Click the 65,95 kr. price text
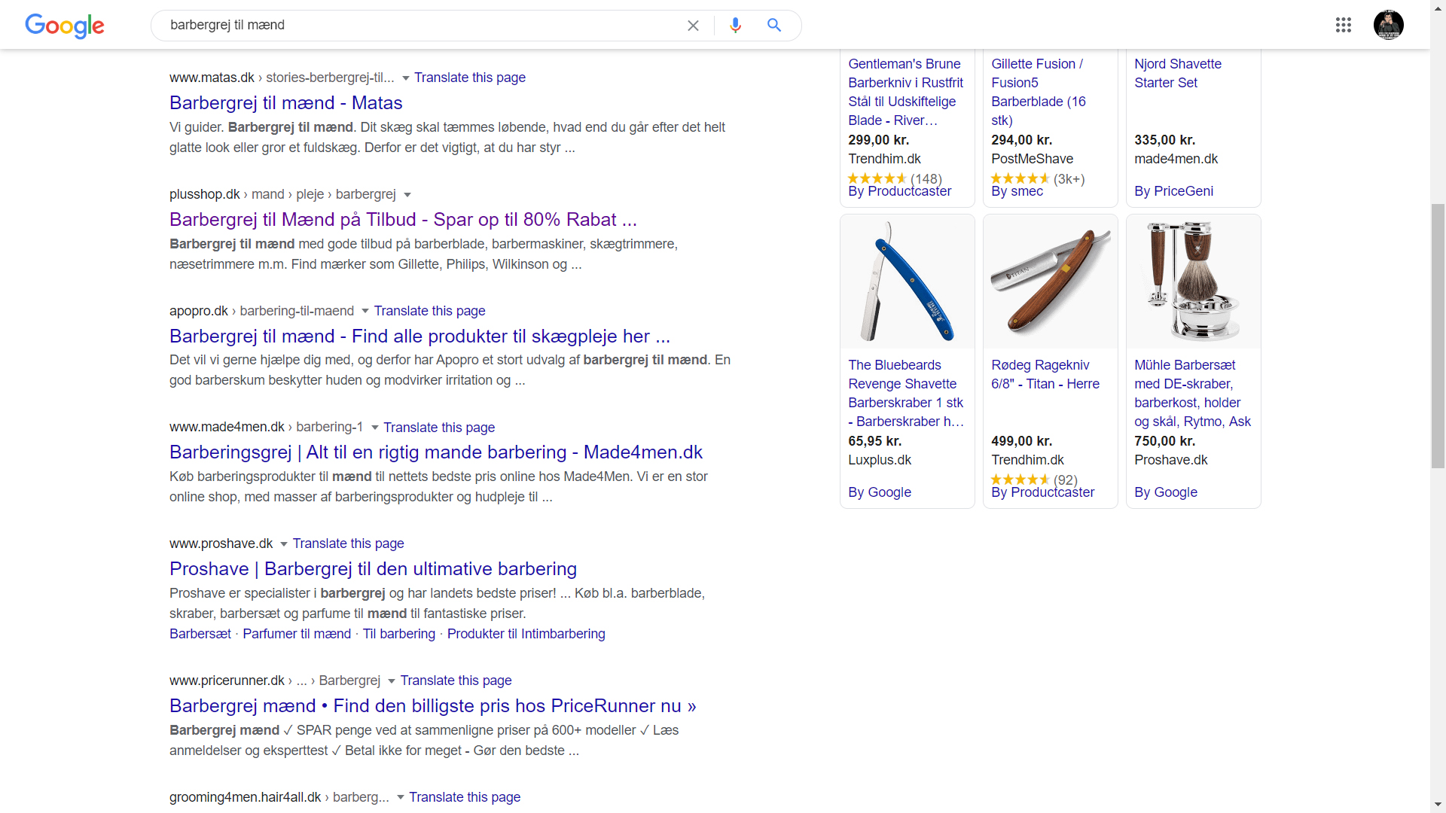Image resolution: width=1446 pixels, height=813 pixels. (x=875, y=441)
